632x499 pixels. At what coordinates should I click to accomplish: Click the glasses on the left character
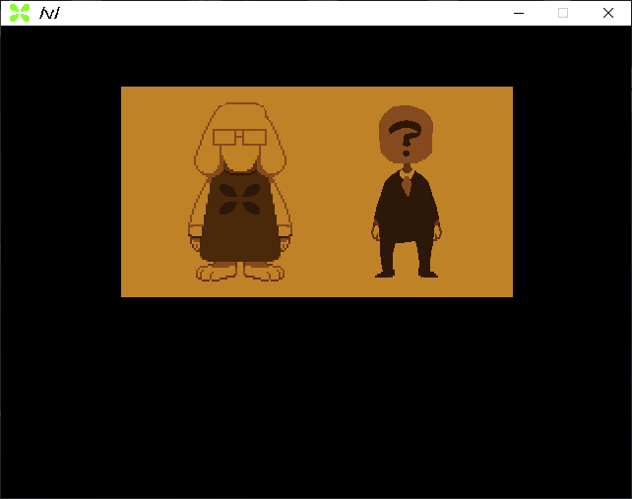coord(240,137)
